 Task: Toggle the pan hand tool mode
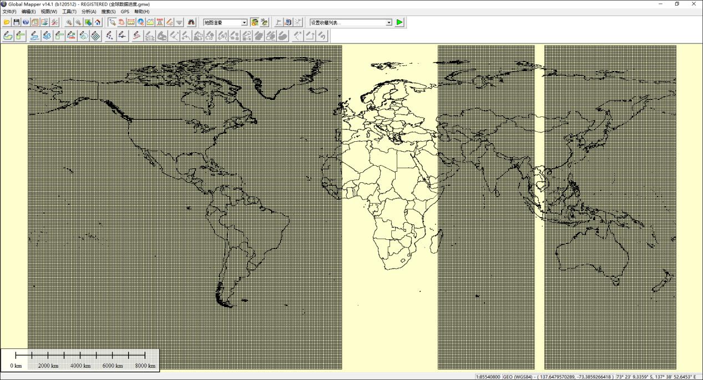click(x=122, y=22)
